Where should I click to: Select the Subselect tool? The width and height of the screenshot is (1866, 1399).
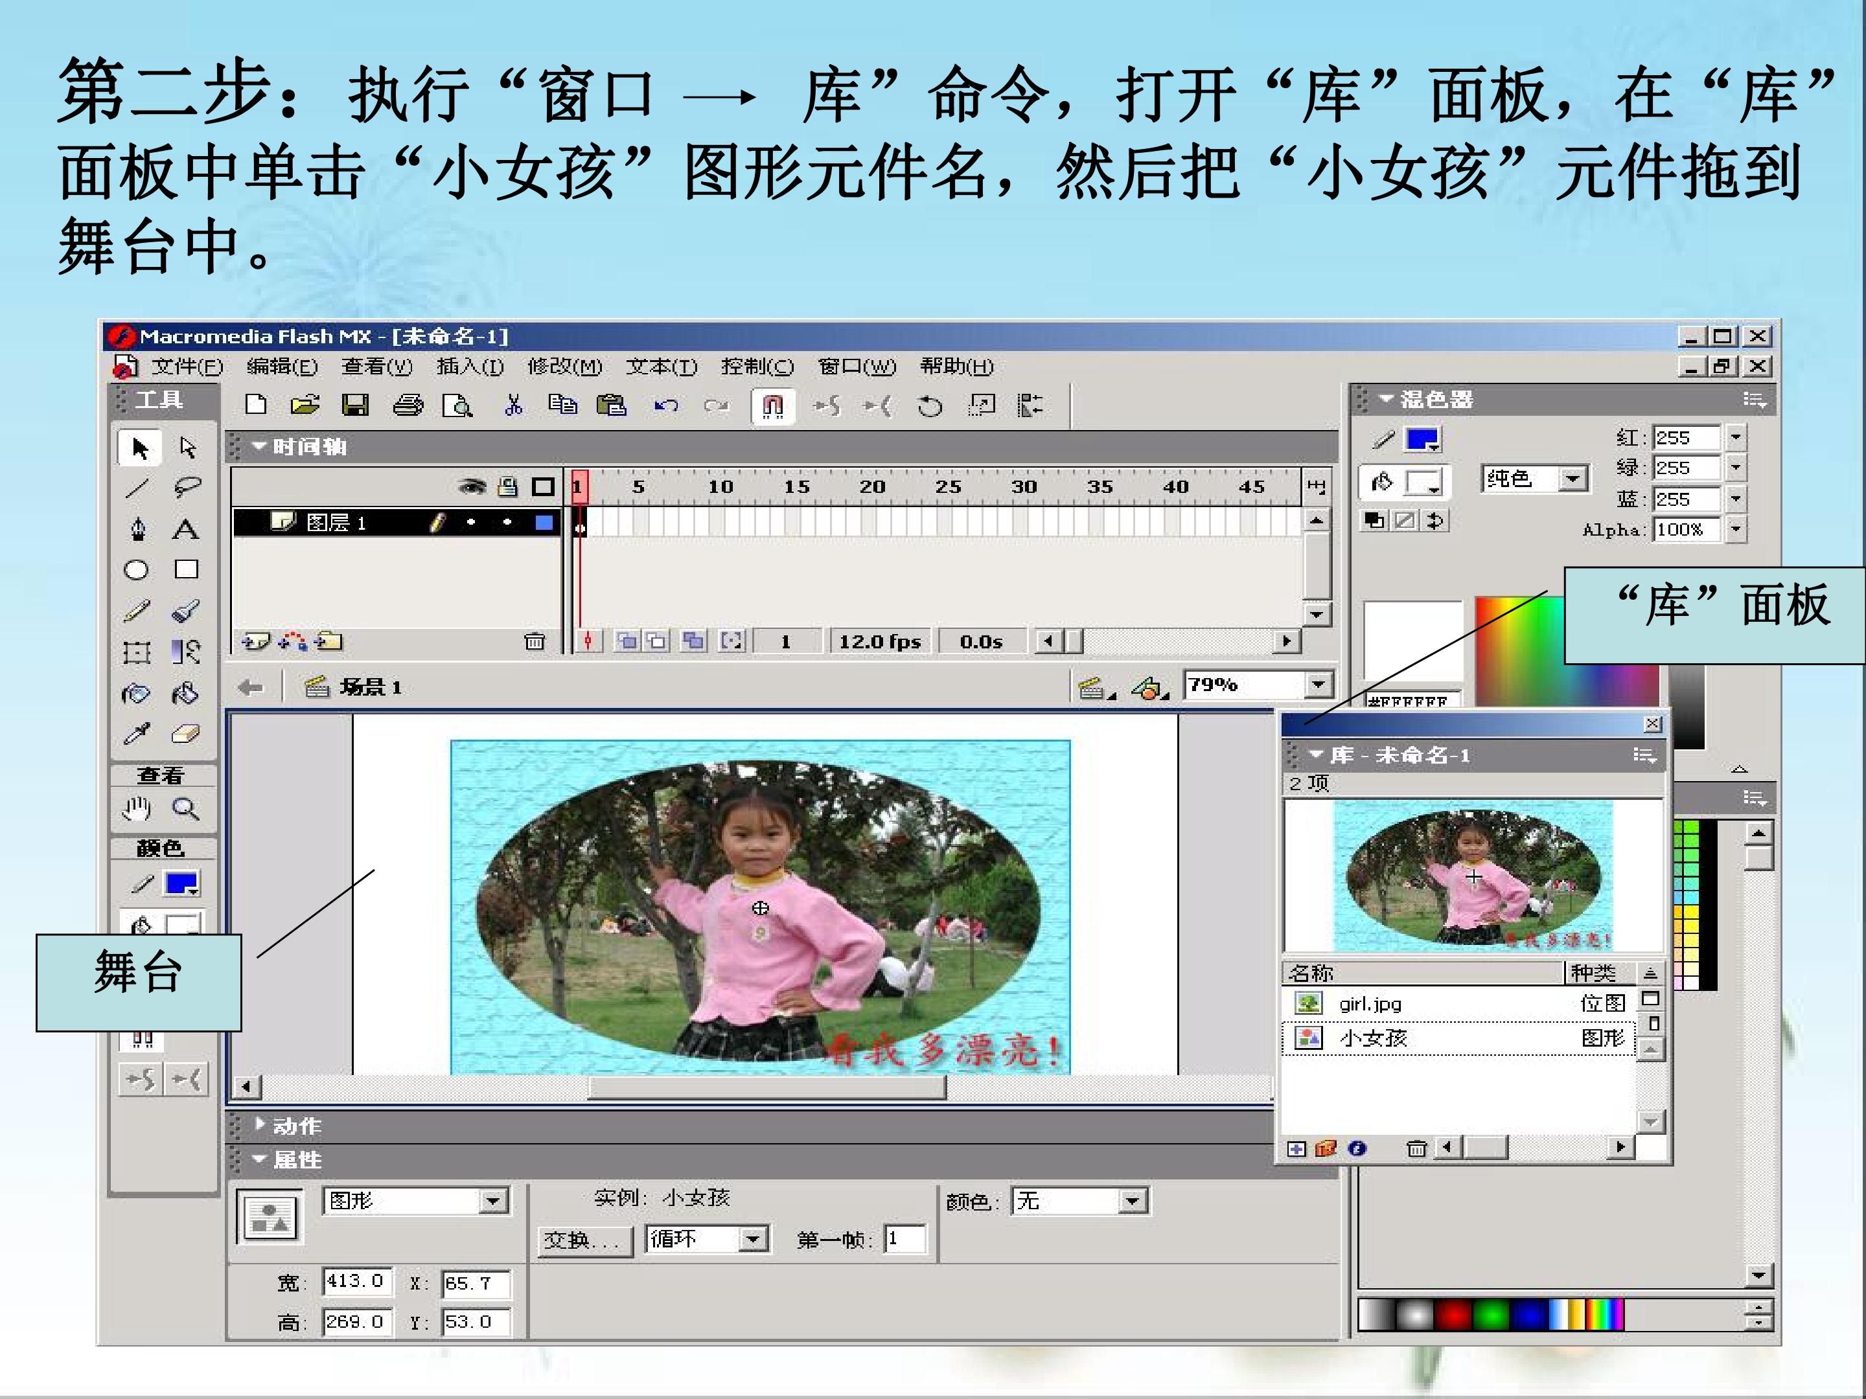187,448
